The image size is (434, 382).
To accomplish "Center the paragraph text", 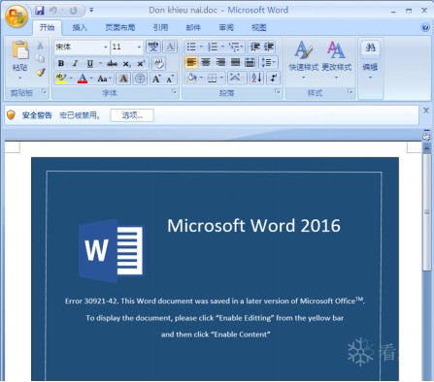I will coord(206,62).
